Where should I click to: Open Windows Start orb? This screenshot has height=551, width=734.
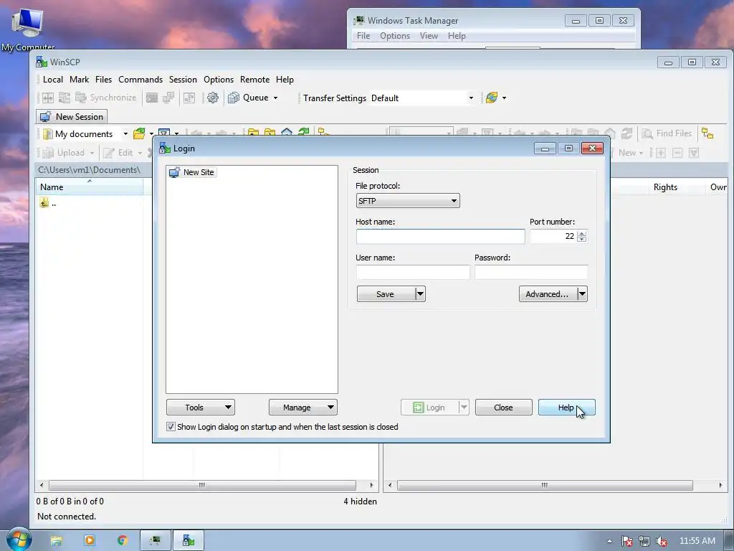(19, 540)
